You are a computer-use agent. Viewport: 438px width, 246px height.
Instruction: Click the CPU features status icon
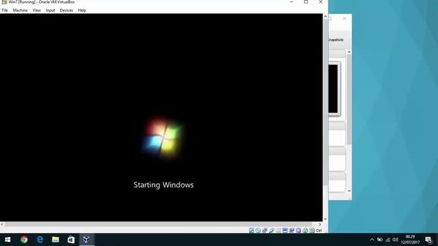click(298, 230)
